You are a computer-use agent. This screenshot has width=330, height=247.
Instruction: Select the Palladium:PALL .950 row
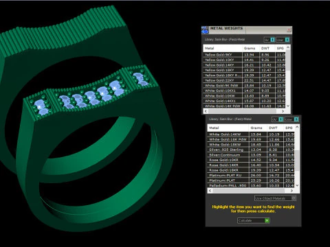(251, 185)
